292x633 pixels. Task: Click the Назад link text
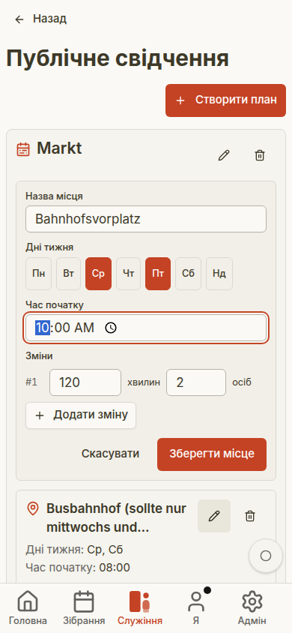point(50,19)
